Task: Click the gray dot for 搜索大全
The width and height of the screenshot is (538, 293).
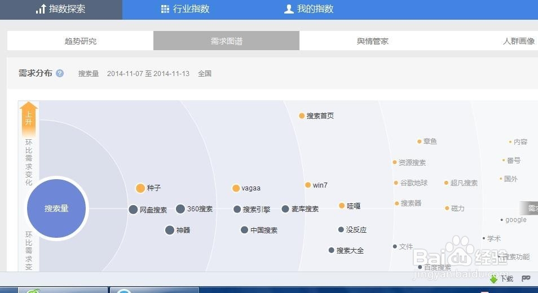Action: [332, 250]
